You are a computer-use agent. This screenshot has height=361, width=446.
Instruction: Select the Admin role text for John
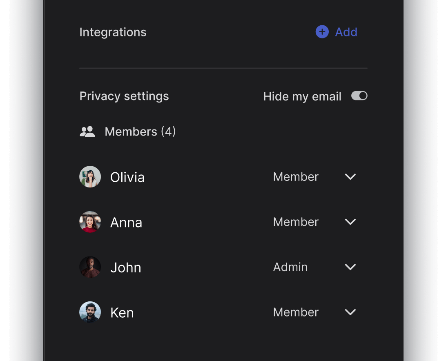tap(290, 267)
